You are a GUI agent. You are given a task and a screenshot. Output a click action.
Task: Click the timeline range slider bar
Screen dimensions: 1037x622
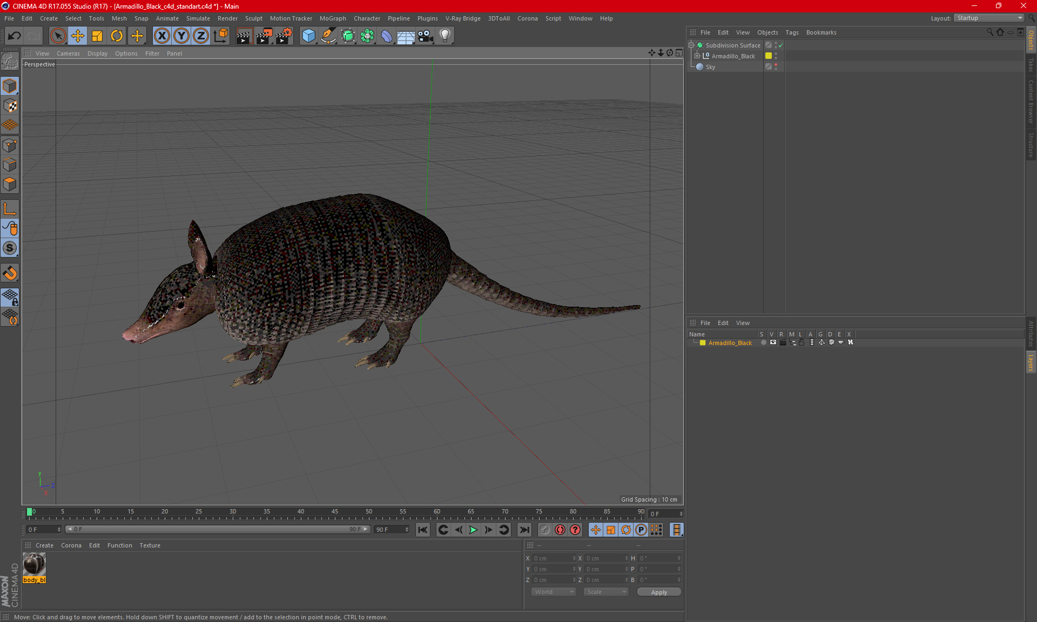pos(217,529)
